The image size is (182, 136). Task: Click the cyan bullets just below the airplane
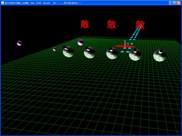pos(125,50)
